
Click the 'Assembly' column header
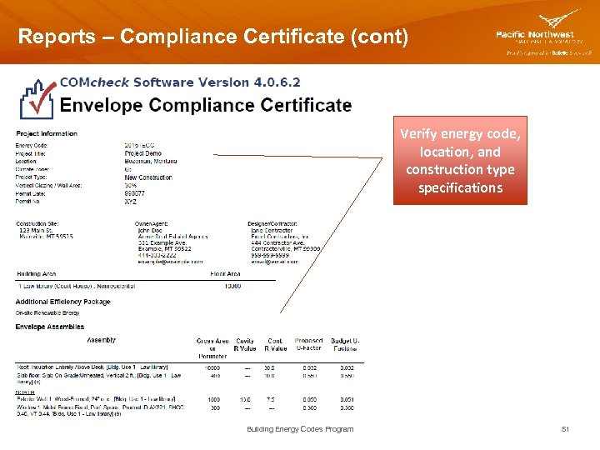tap(101, 340)
